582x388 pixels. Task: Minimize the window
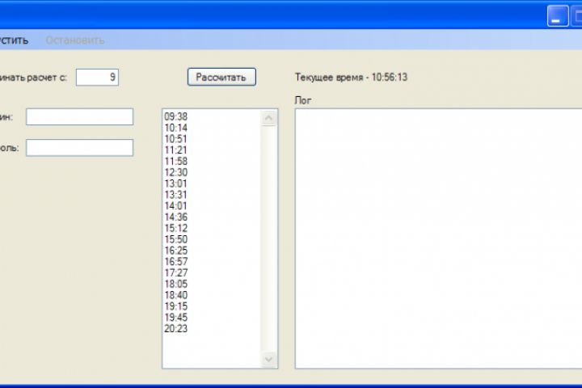pyautogui.click(x=558, y=16)
